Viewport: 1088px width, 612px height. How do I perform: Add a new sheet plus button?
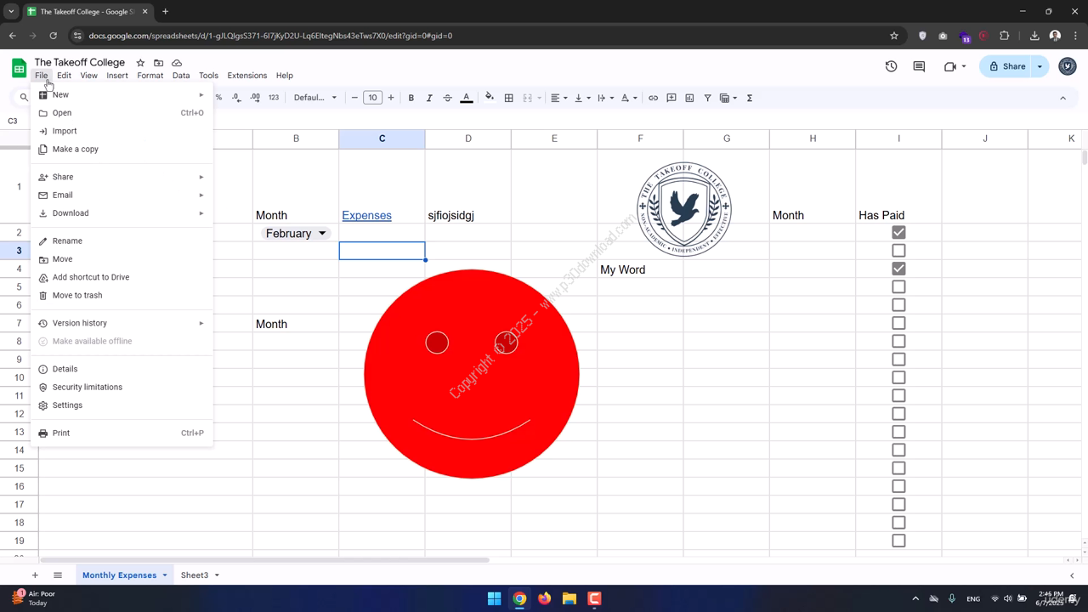35,575
